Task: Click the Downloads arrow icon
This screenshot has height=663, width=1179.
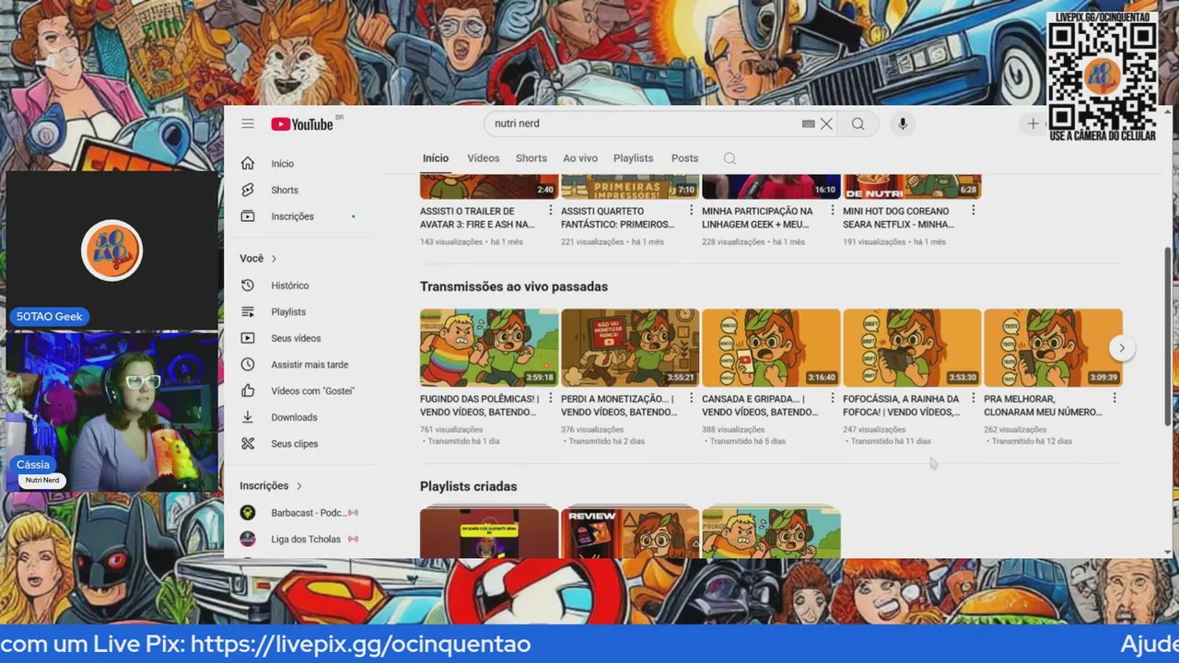Action: (248, 417)
